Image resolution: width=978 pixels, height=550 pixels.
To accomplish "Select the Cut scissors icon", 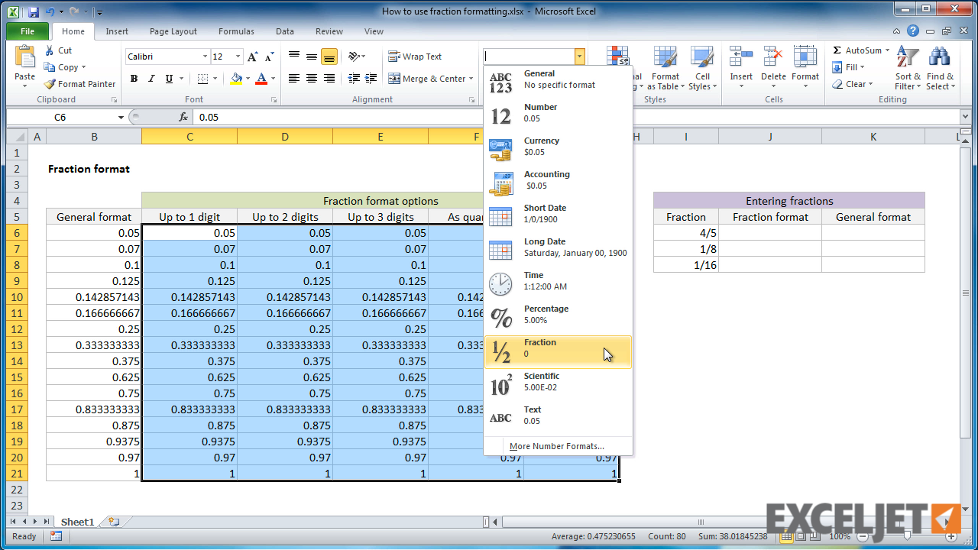I will [x=50, y=50].
